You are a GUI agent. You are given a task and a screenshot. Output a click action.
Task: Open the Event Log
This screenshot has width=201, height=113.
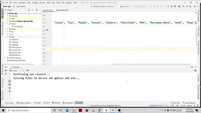175,103
